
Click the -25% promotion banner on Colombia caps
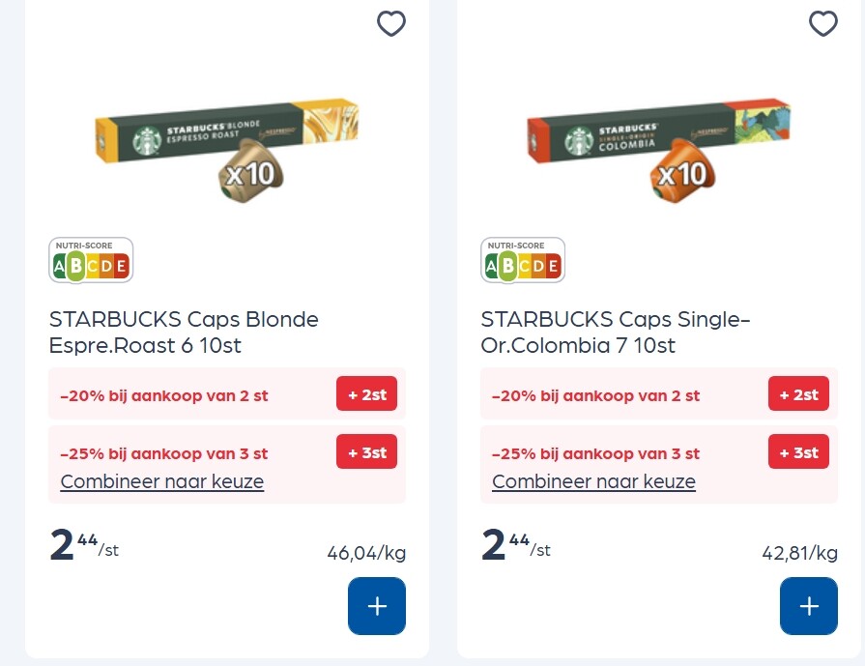595,452
